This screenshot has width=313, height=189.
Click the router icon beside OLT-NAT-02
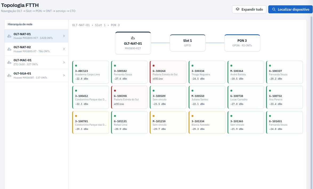(x=9, y=49)
